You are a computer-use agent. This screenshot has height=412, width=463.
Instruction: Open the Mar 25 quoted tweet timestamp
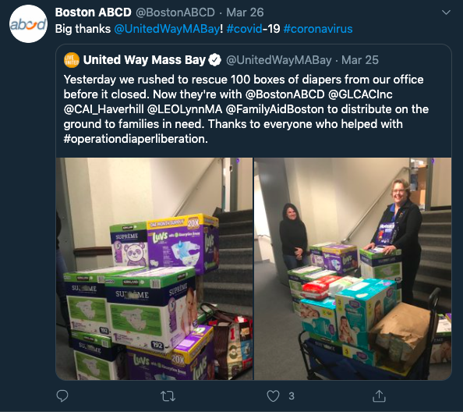tap(360, 60)
